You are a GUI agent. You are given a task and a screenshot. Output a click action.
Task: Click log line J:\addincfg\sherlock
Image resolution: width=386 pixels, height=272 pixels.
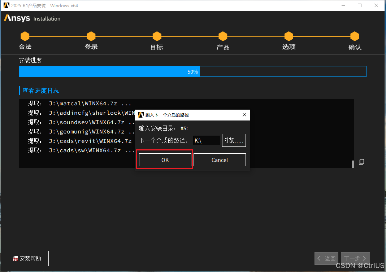(x=81, y=113)
